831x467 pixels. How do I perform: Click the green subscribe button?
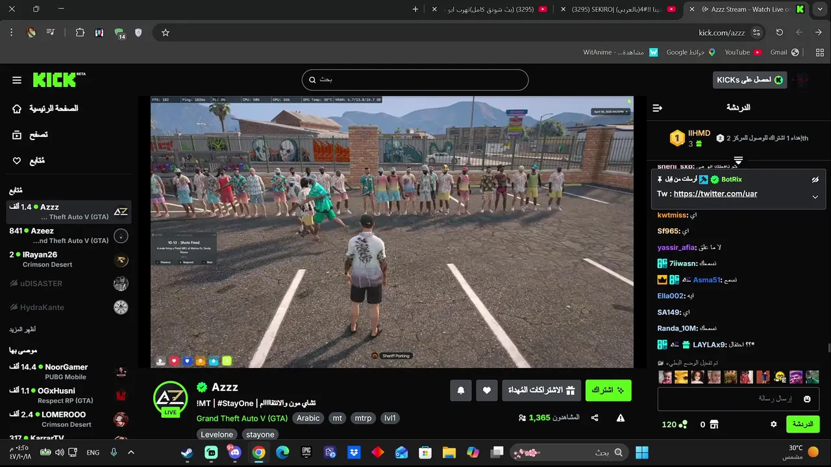[x=608, y=390]
